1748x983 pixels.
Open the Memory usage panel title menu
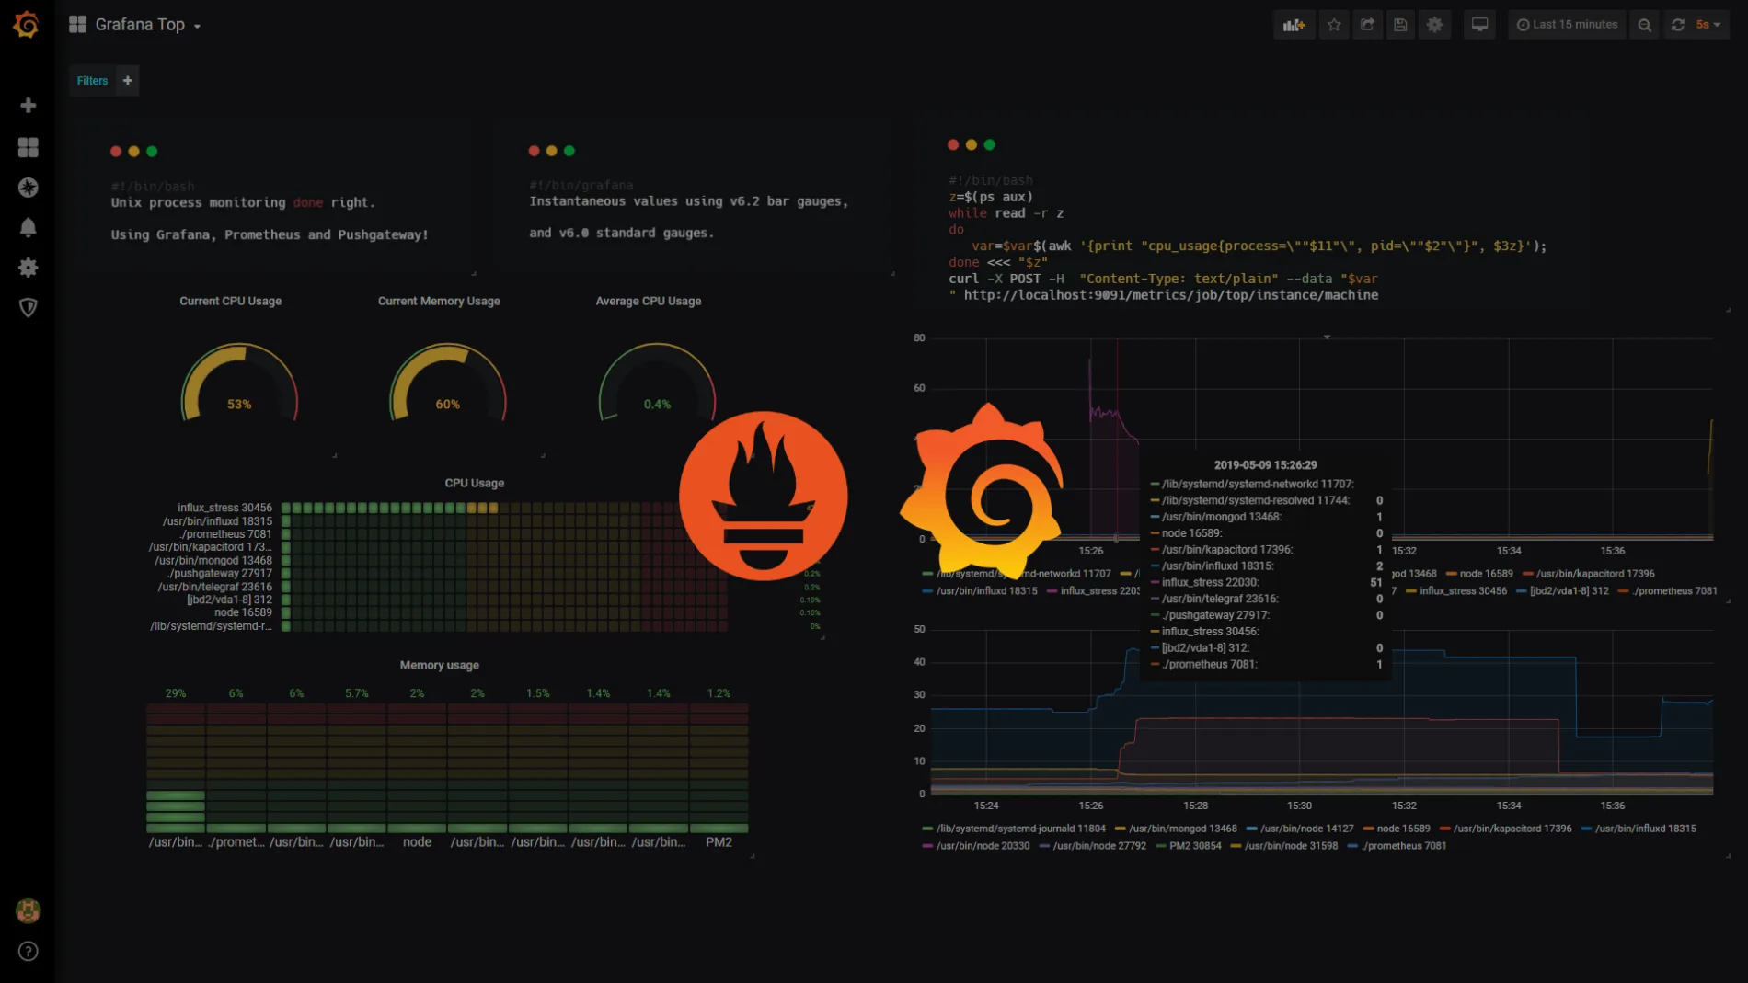(x=440, y=665)
